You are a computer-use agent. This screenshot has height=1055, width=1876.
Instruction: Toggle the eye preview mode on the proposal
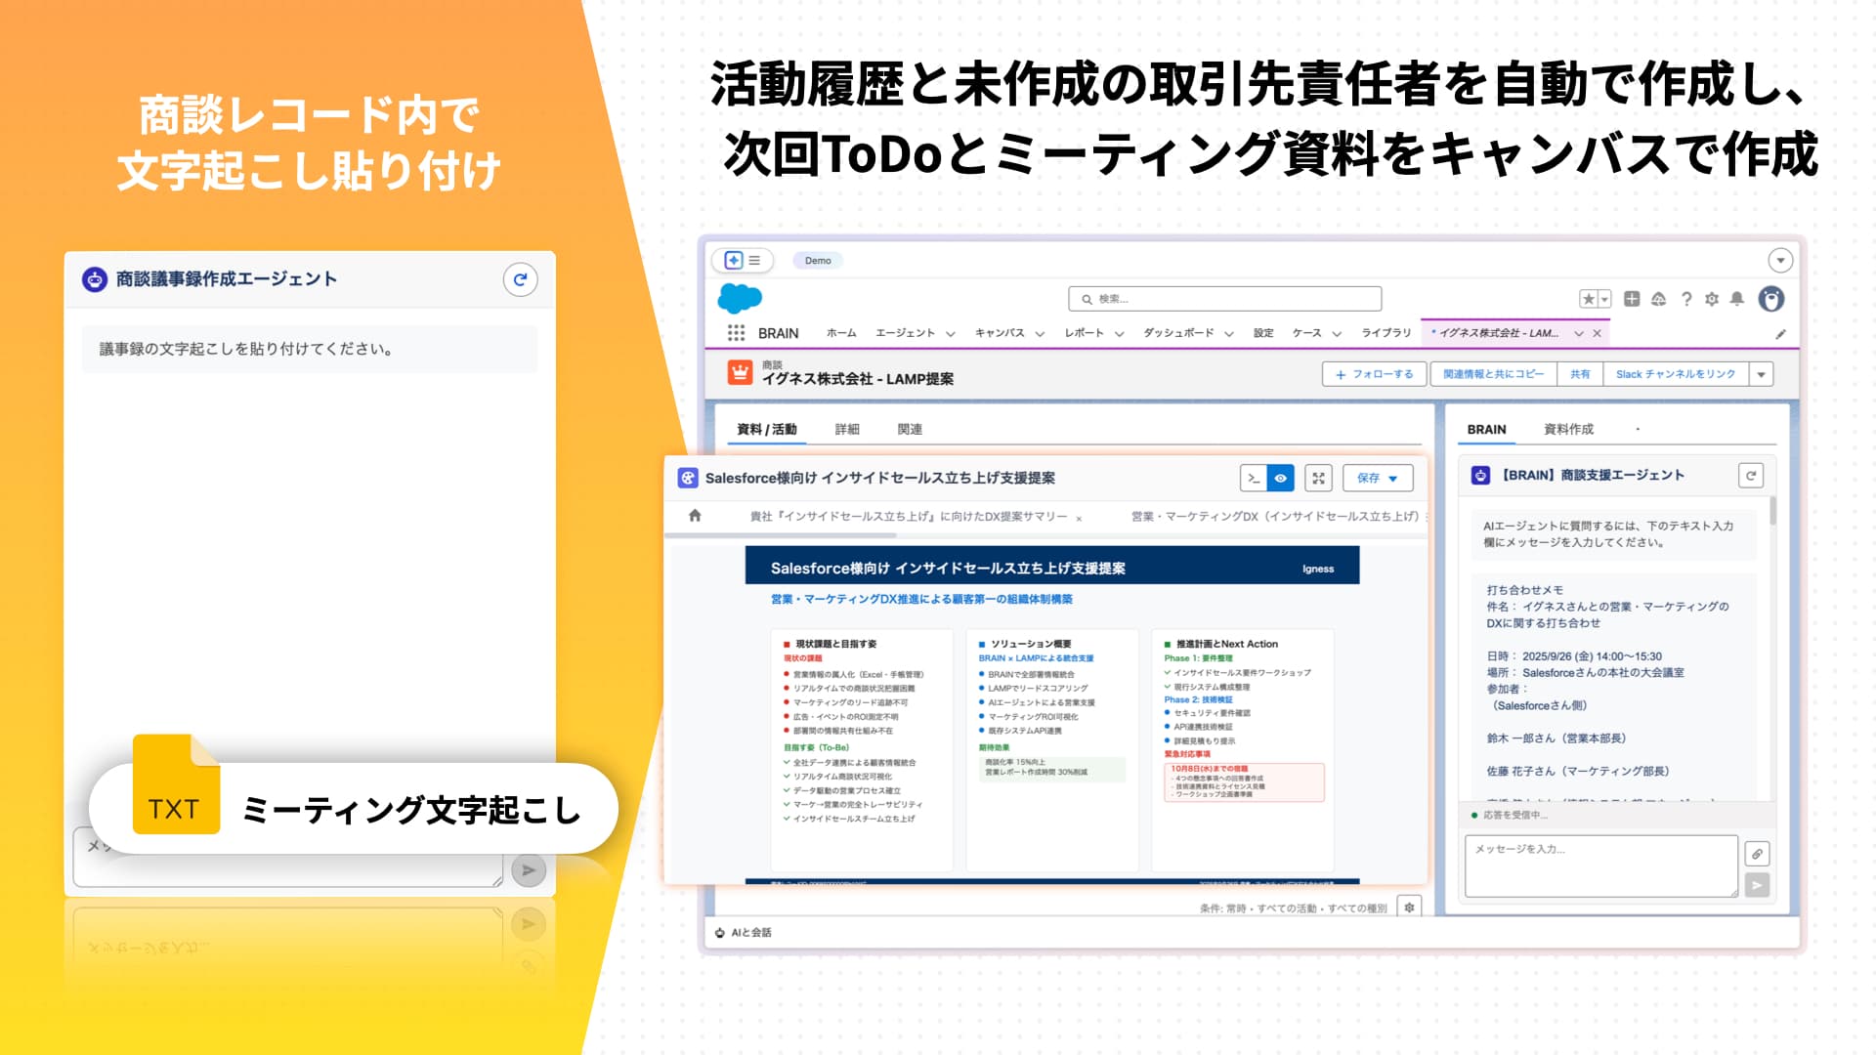[x=1281, y=478]
